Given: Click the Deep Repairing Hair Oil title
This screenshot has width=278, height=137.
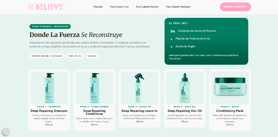Looking at the screenshot, I should point(185,111).
